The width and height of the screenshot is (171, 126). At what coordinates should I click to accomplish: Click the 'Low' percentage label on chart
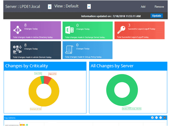[38, 73]
